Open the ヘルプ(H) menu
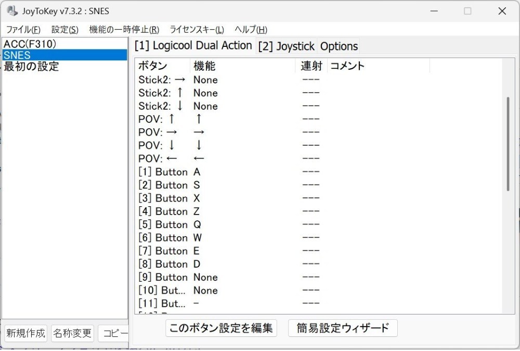 (x=251, y=30)
